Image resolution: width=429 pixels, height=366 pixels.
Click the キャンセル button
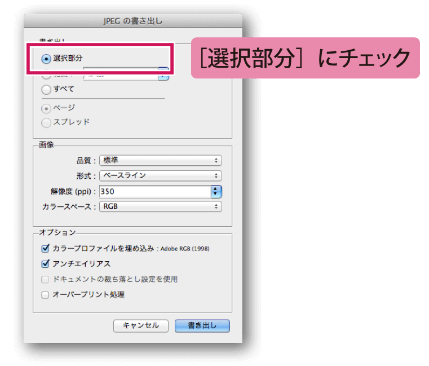pyautogui.click(x=141, y=326)
